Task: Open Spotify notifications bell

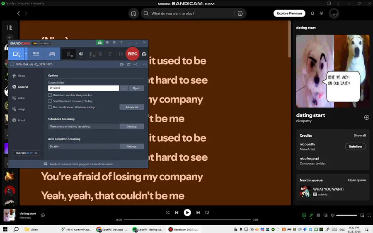Action: (x=312, y=13)
